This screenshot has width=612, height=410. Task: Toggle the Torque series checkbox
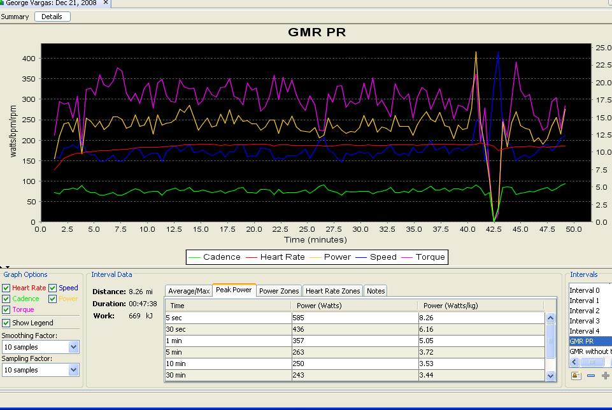[x=6, y=310]
